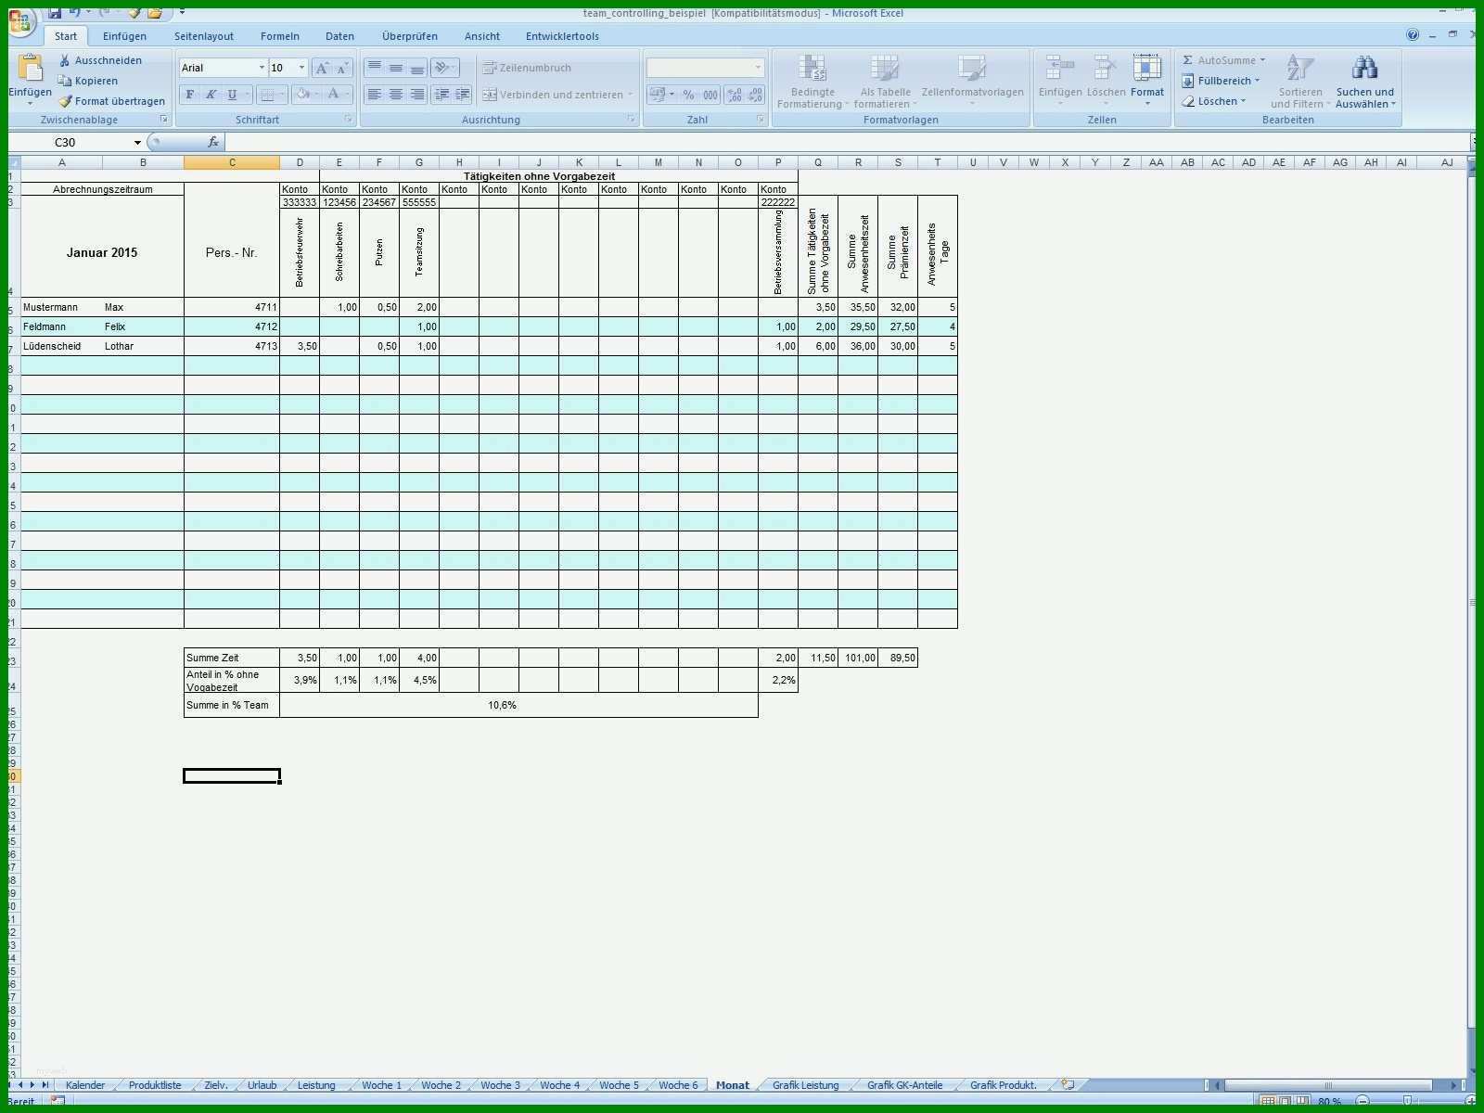Open Zellenformatvorlagen gallery
The height and width of the screenshot is (1113, 1484).
[x=972, y=81]
